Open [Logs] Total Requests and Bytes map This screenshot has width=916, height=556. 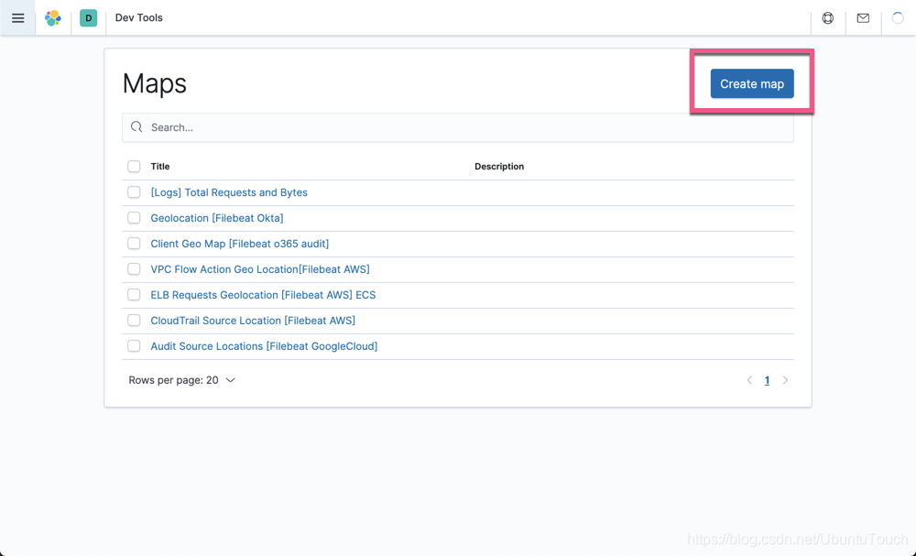pyautogui.click(x=229, y=192)
